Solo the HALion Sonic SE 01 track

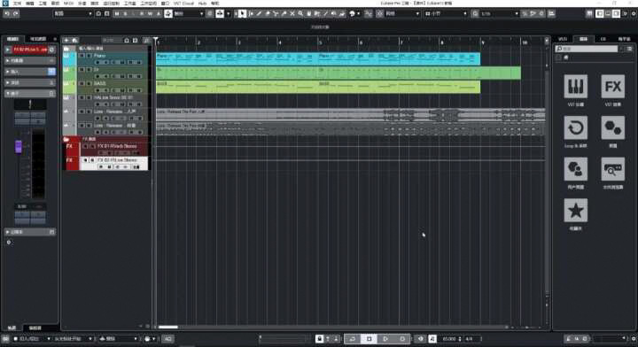point(89,97)
